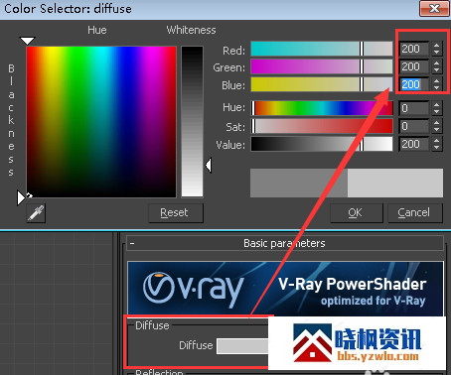451x375 pixels.
Task: Select the eyedropper sample color tool
Action: pyautogui.click(x=36, y=213)
